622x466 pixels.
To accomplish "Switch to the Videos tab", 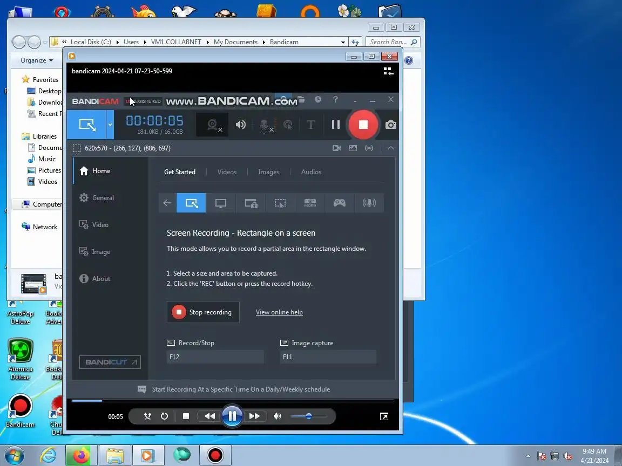I will tap(227, 172).
